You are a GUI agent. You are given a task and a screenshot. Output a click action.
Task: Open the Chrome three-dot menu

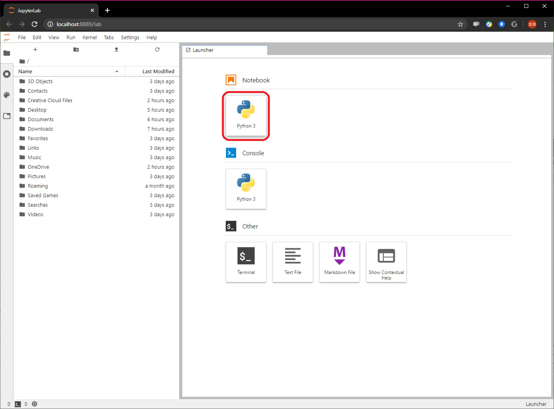[x=545, y=24]
